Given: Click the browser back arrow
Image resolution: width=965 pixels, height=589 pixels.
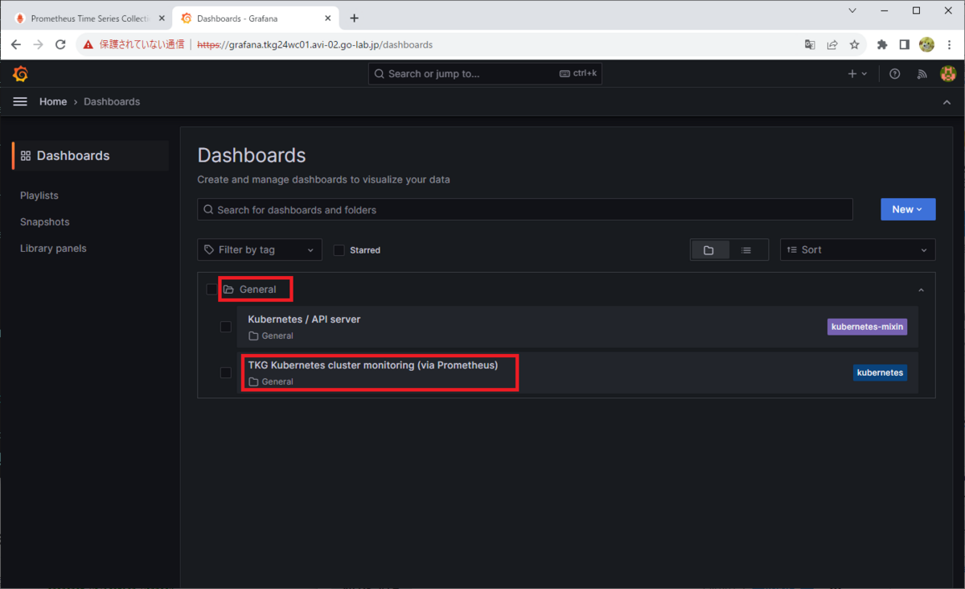Looking at the screenshot, I should click(16, 45).
